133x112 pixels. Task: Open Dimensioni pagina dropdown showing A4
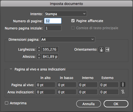click(x=68, y=39)
